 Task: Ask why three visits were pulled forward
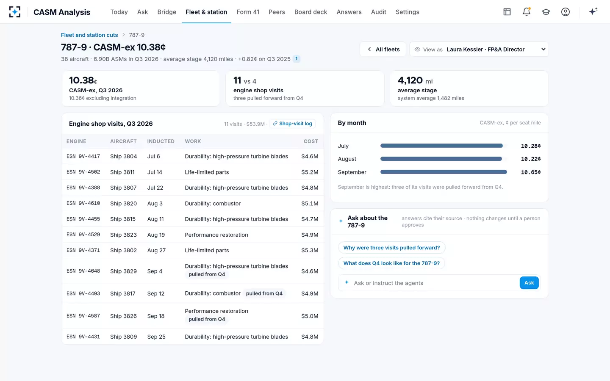coord(391,248)
